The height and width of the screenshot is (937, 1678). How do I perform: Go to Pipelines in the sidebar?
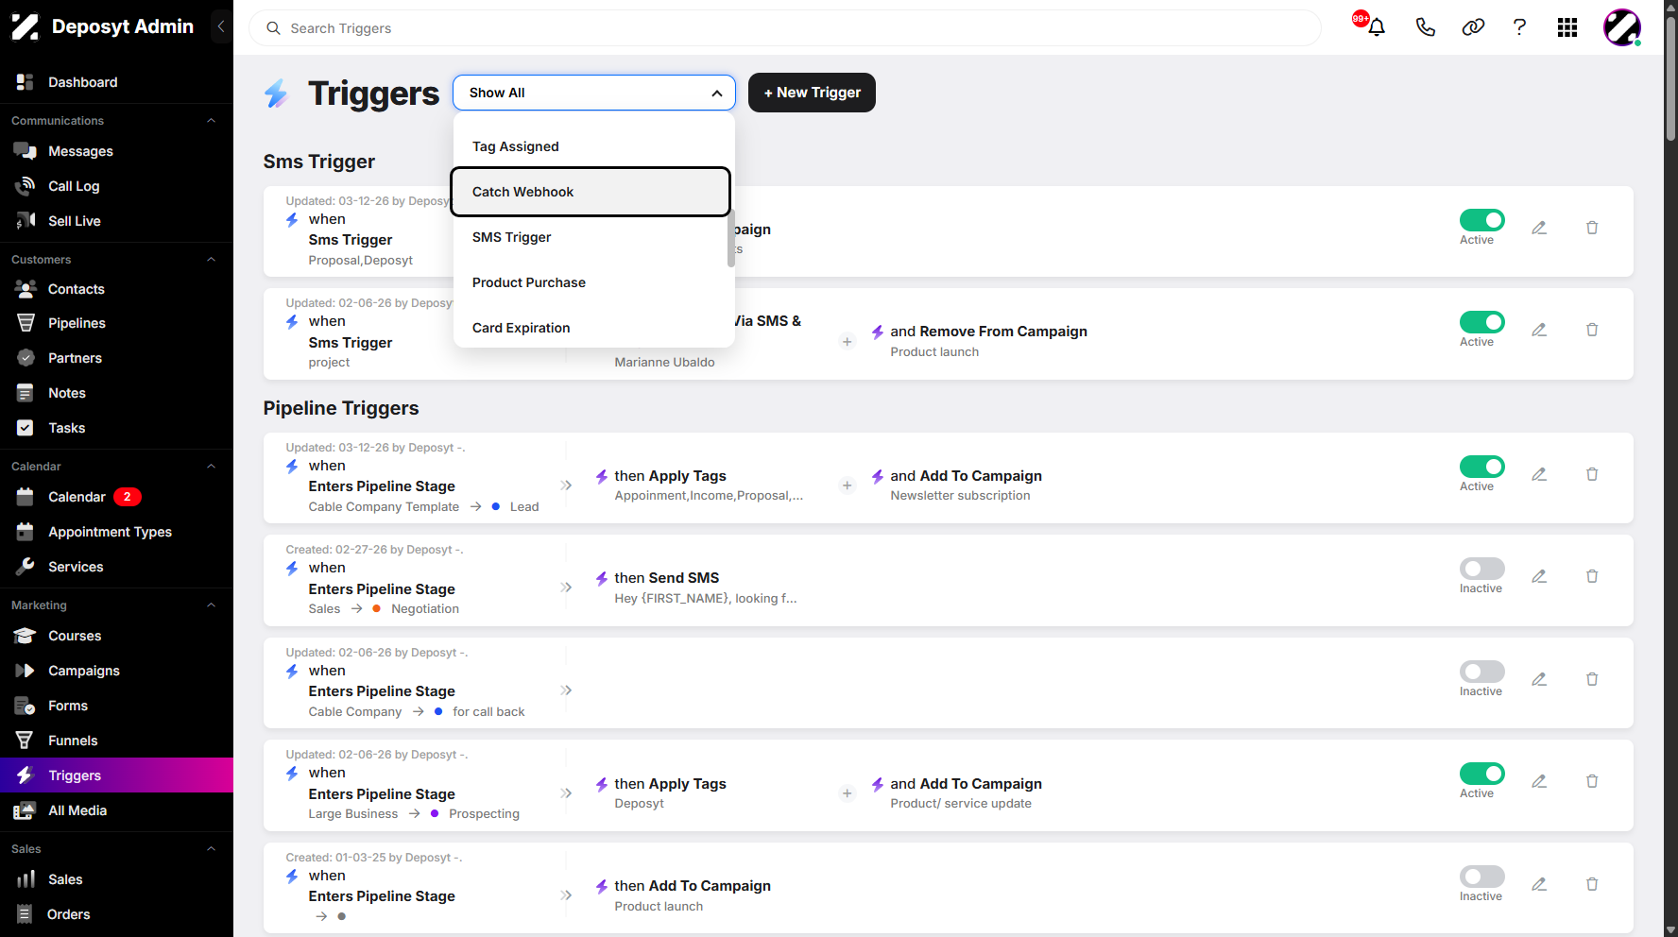[77, 323]
